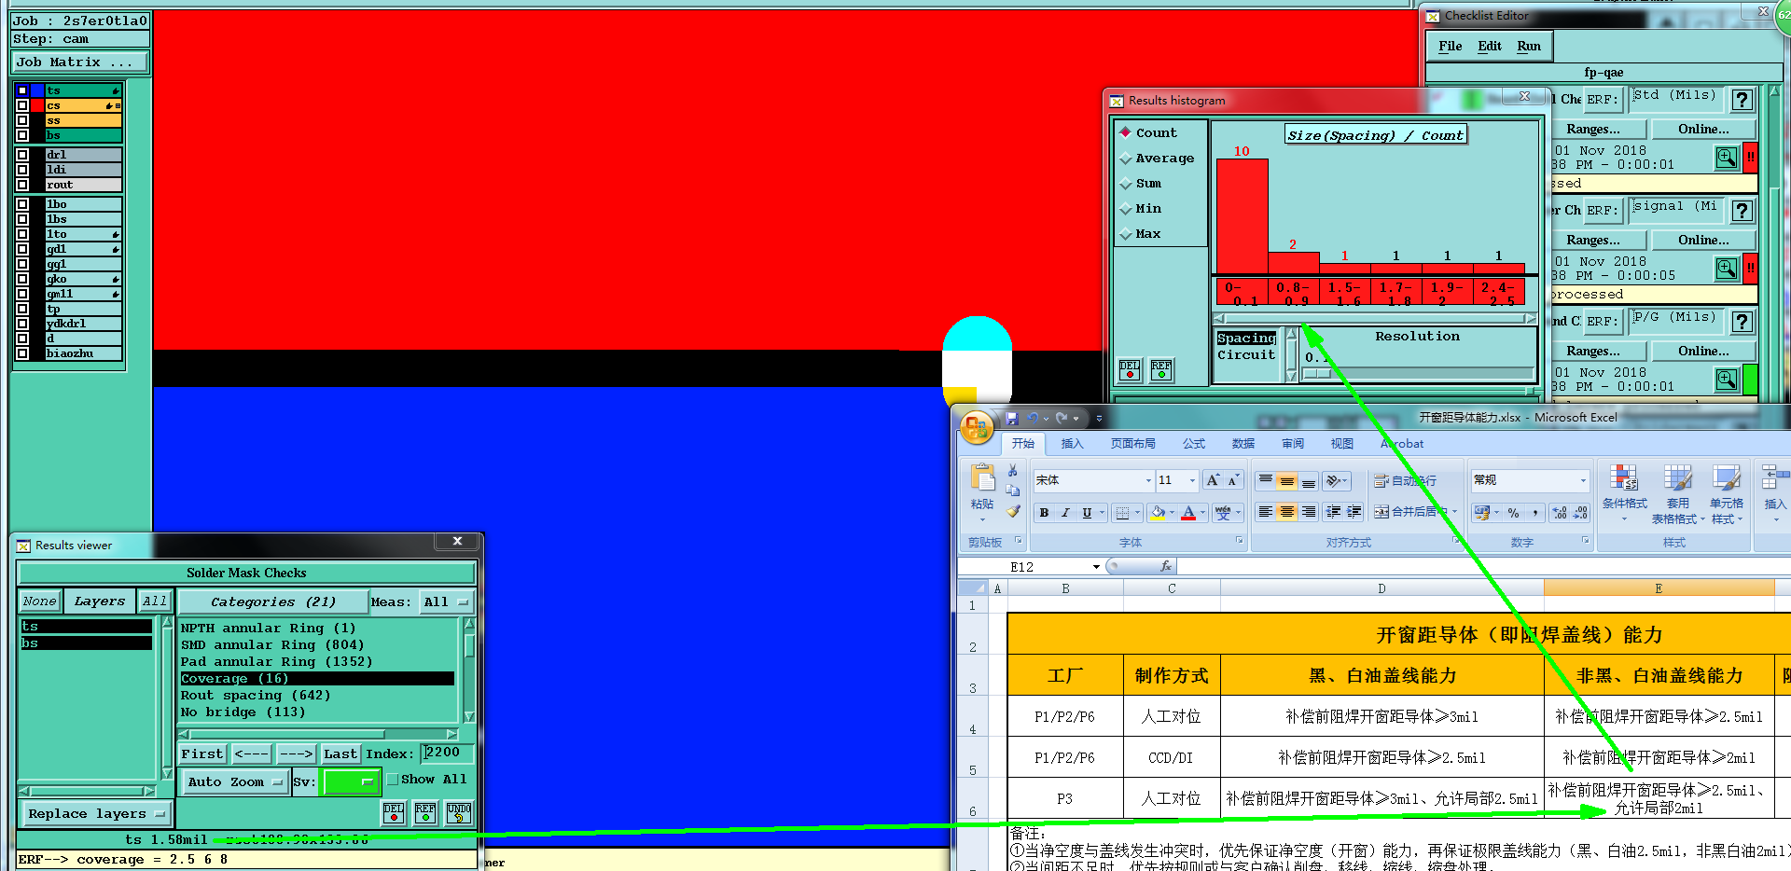Switch to the Excel Acrobat tab

(1402, 444)
